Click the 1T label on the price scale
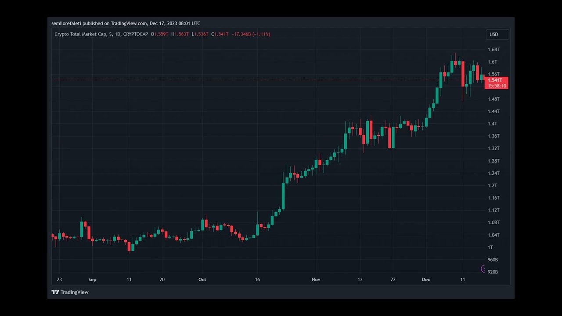The width and height of the screenshot is (562, 316). (x=490, y=247)
